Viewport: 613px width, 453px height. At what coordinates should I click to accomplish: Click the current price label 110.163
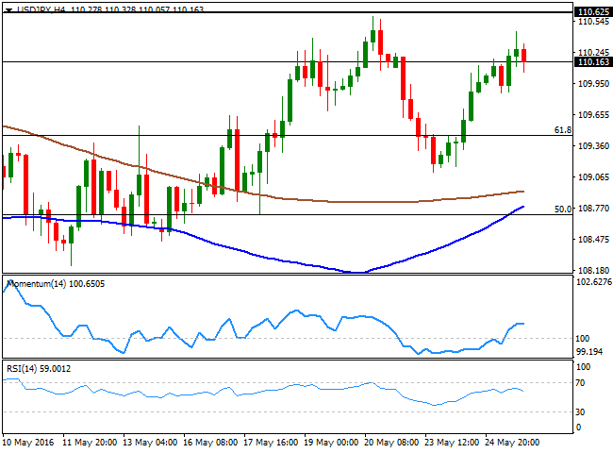[x=593, y=61]
